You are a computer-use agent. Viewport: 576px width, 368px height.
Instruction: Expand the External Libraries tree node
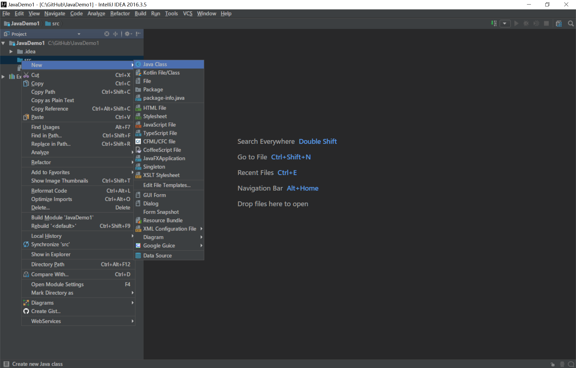[x=3, y=77]
